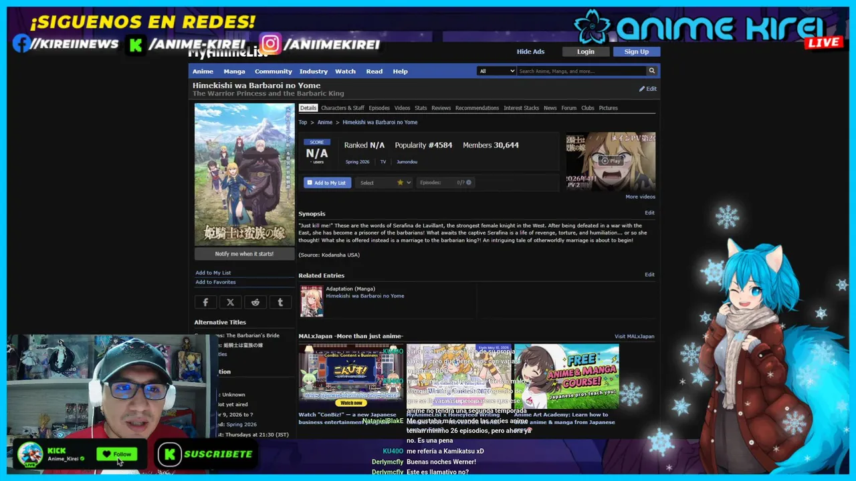Click the plus icon next to Episodes
Viewport: 856px width, 481px height.
tap(469, 182)
